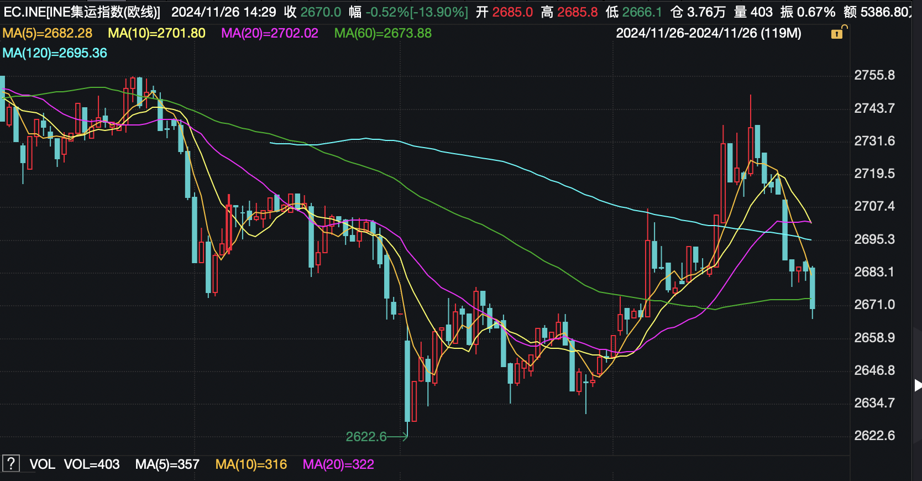Screen dimensions: 922x481
Task: Click the magenta MA(20)=2702.02 label
Action: coord(270,33)
